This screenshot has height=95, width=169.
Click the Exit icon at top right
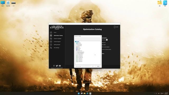pos(116,27)
